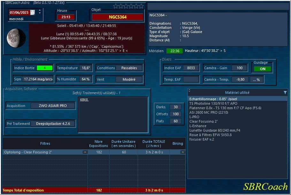Select SIRIL in the processing software list
Viewport: 291px width, 195px height.
click(x=84, y=100)
